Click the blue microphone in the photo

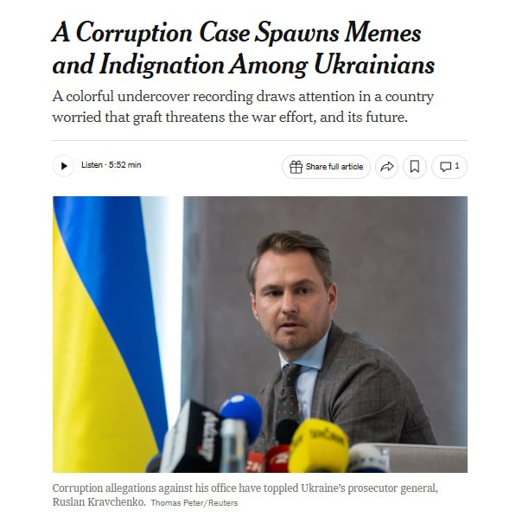pos(241,413)
